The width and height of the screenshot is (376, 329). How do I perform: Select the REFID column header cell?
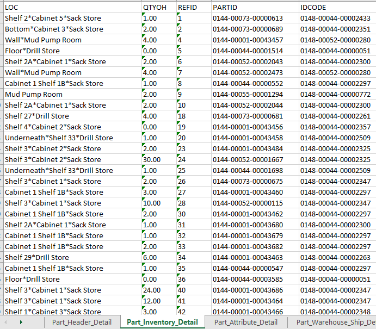[194, 7]
